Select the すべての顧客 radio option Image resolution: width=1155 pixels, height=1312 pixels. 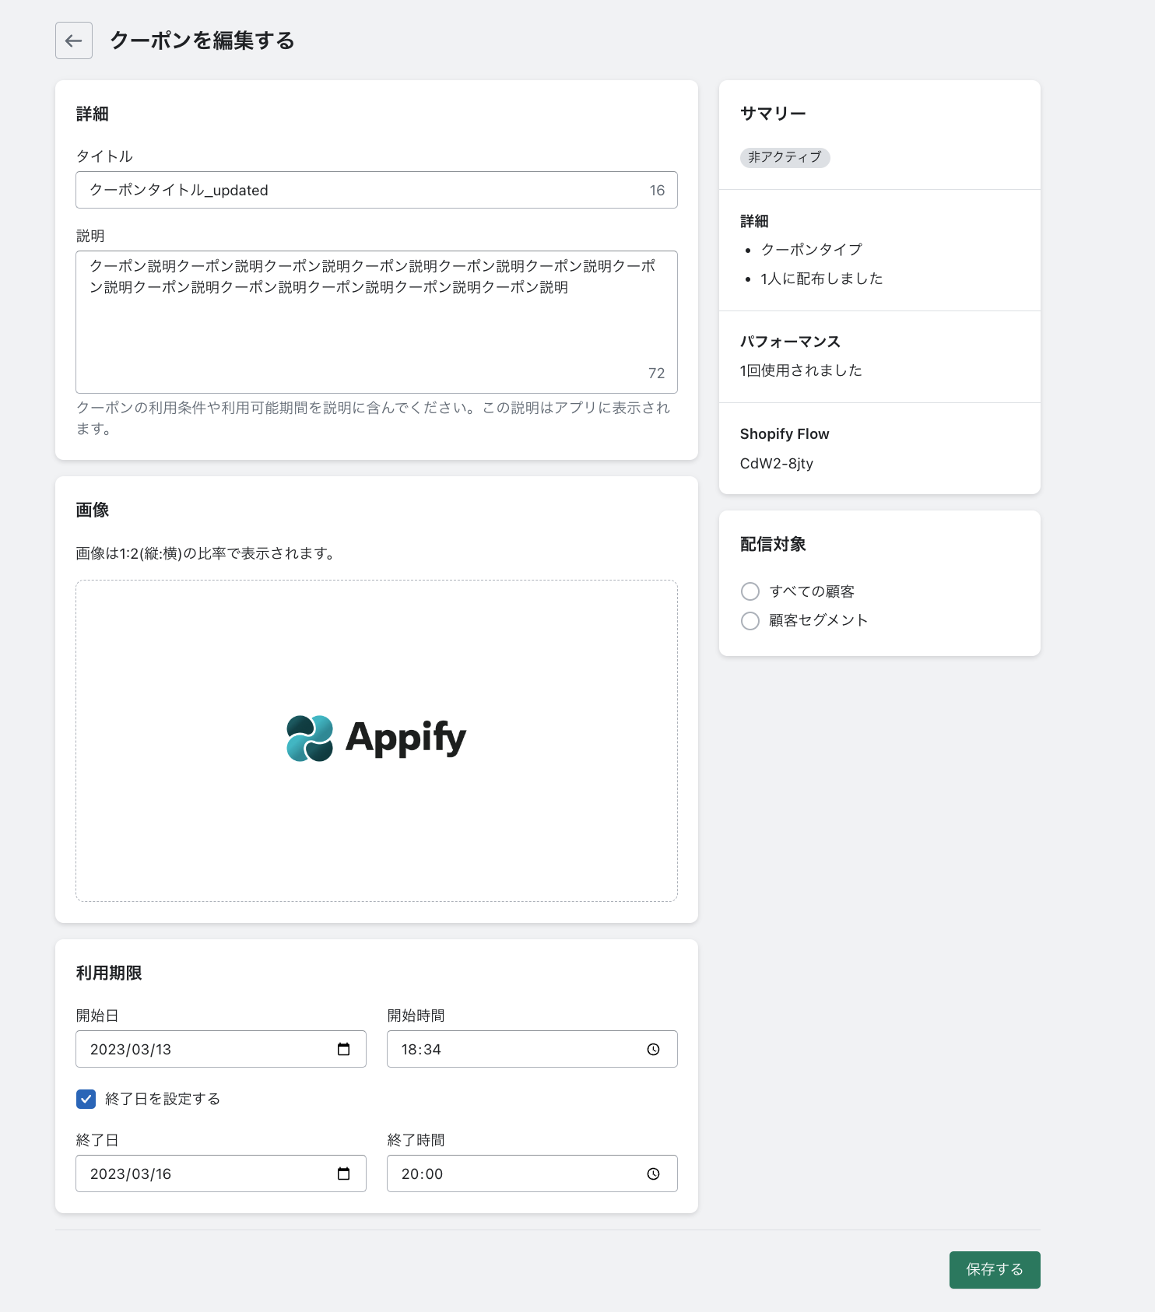(x=750, y=591)
